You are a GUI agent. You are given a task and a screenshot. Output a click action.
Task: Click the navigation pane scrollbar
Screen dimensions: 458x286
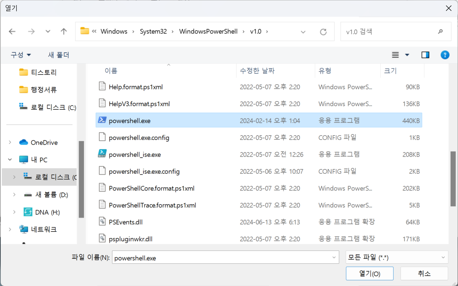[81, 179]
